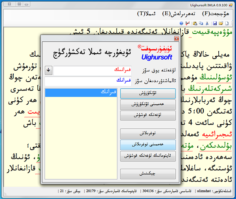The width and height of the screenshot is (236, 199).
Task: Click the ئۆتكۈزۈش (skip) button
Action: 148,93
